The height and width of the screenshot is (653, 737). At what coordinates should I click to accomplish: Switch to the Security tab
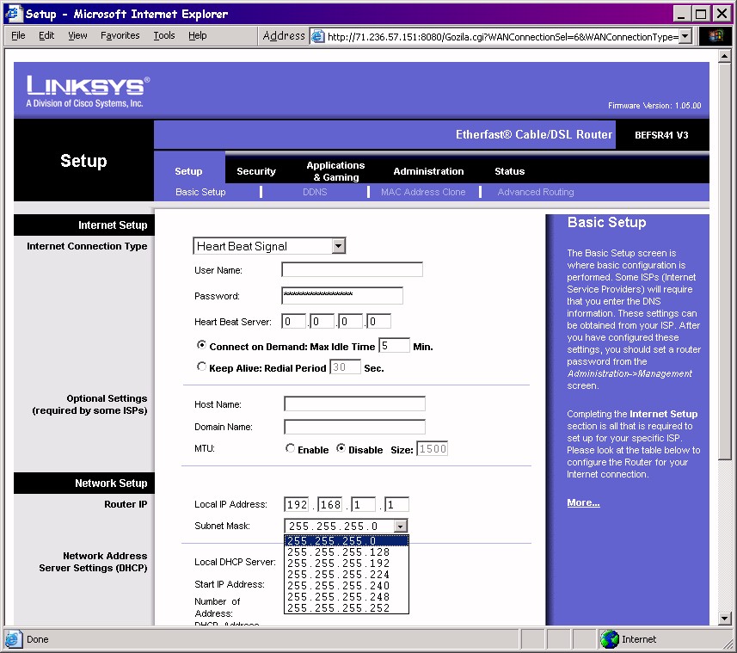coord(256,171)
